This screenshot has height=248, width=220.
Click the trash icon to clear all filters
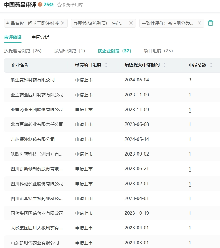(211, 23)
